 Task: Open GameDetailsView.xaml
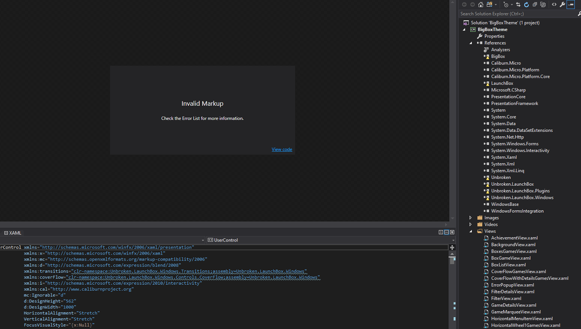pyautogui.click(x=514, y=305)
